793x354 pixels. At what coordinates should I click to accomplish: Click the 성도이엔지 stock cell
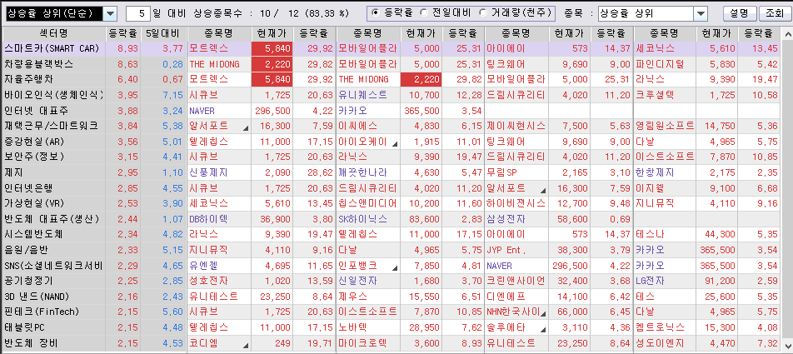point(665,343)
